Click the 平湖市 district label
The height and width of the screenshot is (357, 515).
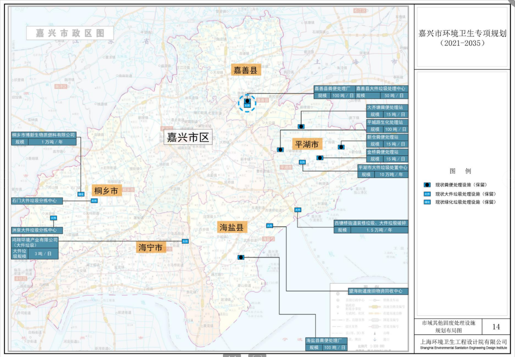tap(307, 144)
